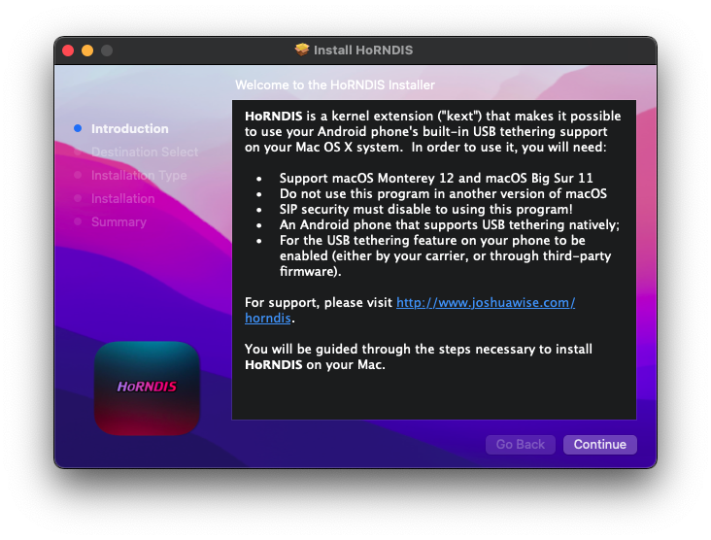Click 'Do not use this program' bullet line
The width and height of the screenshot is (711, 540).
click(x=443, y=194)
